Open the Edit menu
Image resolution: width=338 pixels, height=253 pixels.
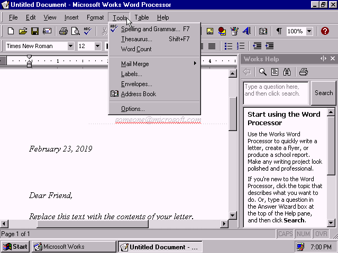coord(31,17)
